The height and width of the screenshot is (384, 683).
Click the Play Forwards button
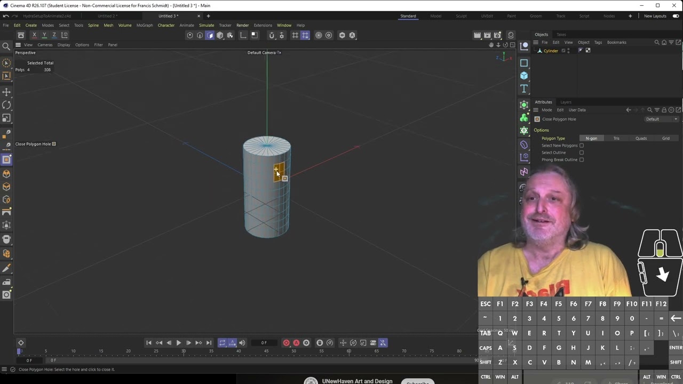tap(179, 343)
